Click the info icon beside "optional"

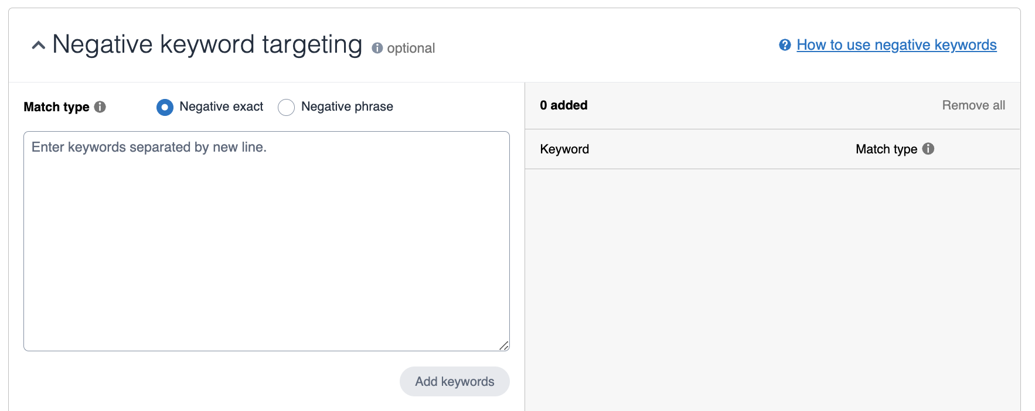tap(377, 48)
